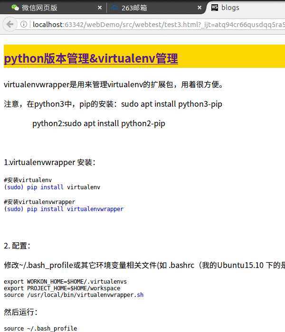Click the line 'export PROJECT_HOME=$HOME/workspace'
Image resolution: width=285 pixels, height=332 pixels.
coord(62,288)
